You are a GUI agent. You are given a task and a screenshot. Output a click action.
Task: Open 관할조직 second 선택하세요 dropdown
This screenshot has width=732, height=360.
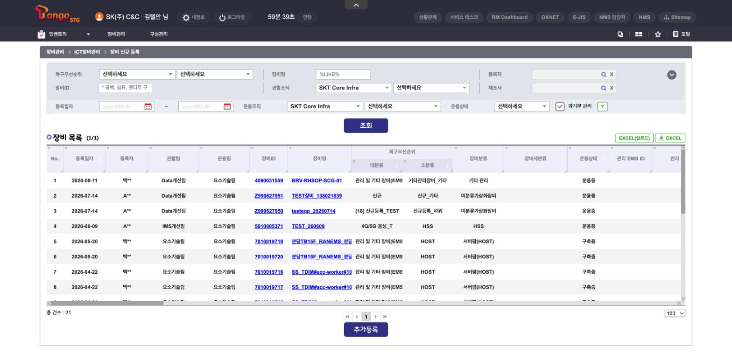point(431,88)
